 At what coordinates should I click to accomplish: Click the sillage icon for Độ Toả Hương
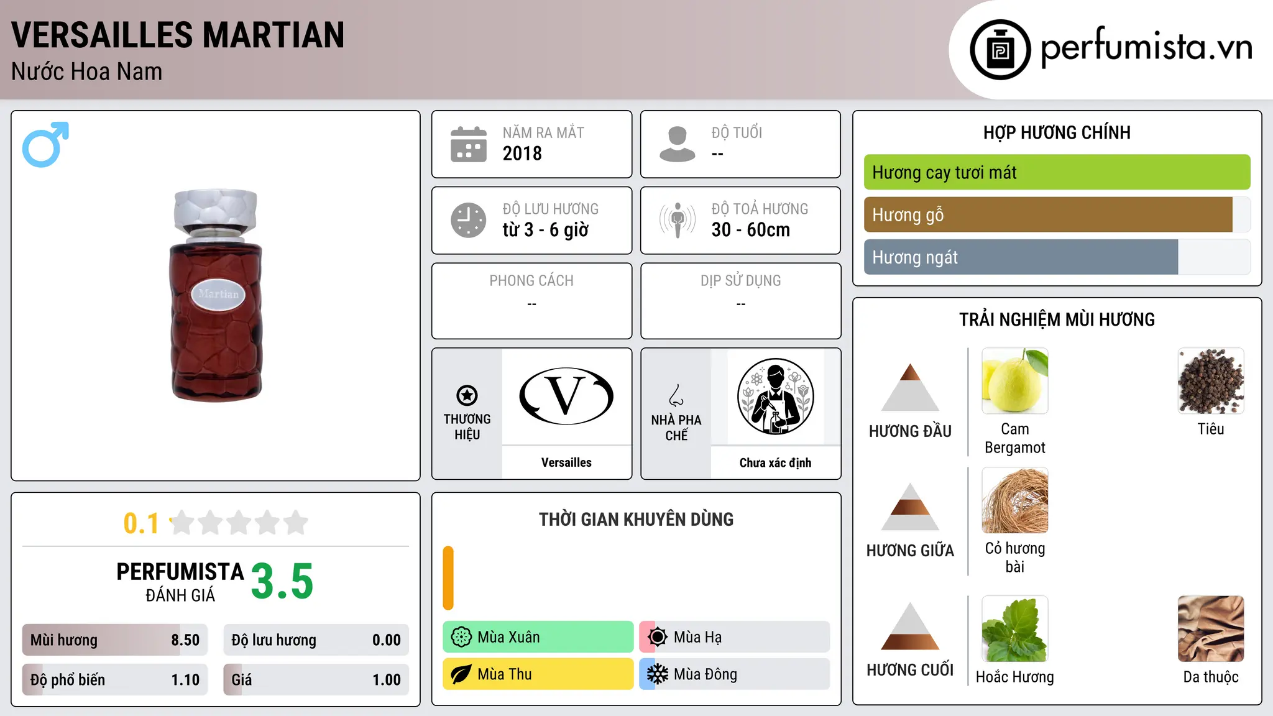coord(678,220)
